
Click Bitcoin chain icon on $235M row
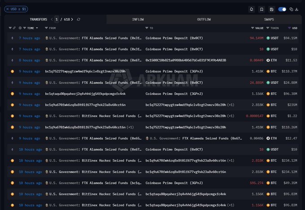click(x=12, y=105)
